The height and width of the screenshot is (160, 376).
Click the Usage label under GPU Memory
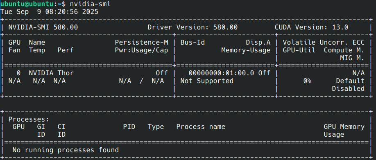(334, 134)
